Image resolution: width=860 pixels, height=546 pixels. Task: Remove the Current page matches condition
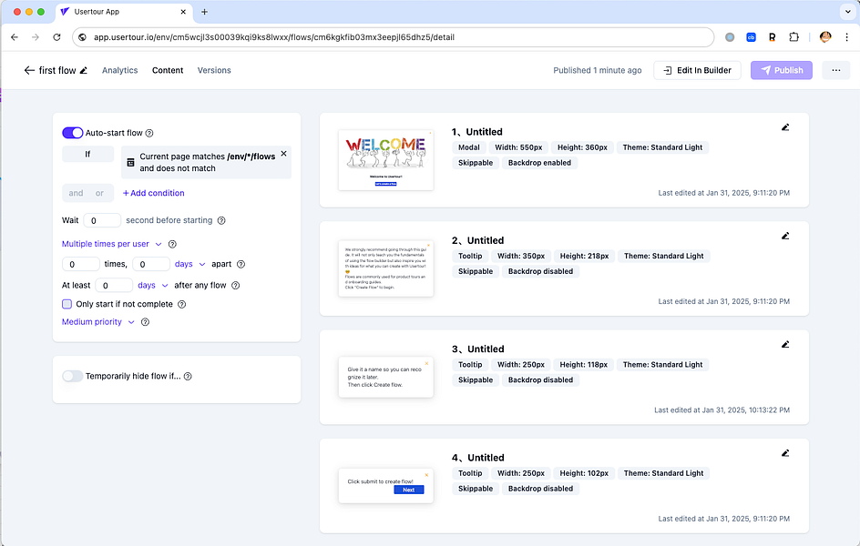(x=283, y=154)
